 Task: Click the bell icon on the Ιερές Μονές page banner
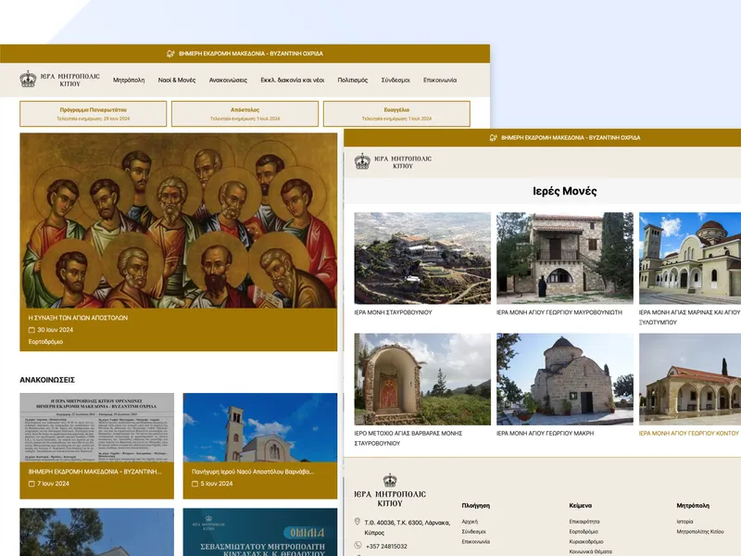pos(492,136)
